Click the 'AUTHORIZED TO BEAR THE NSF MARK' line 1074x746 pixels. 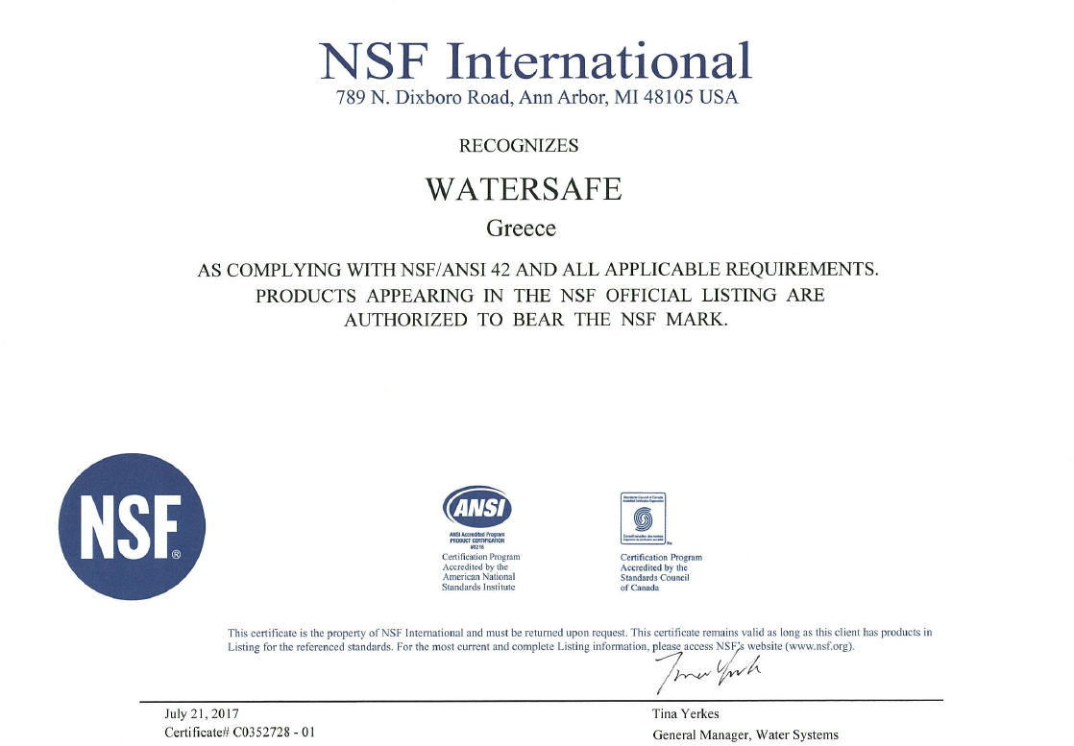[x=536, y=320]
